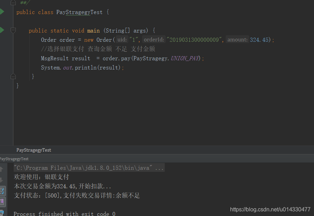314x216 pixels.
Task: Click the Chinese comment line about 银联支付
Action: pos(98,49)
